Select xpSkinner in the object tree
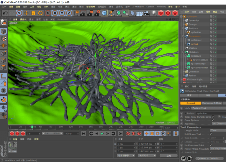Viewport: 226px width, 162px height. pyautogui.click(x=196, y=40)
